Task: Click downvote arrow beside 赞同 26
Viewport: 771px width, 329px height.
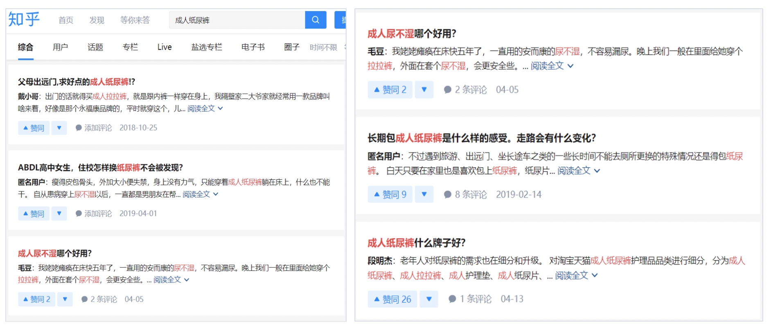Action: click(x=428, y=299)
